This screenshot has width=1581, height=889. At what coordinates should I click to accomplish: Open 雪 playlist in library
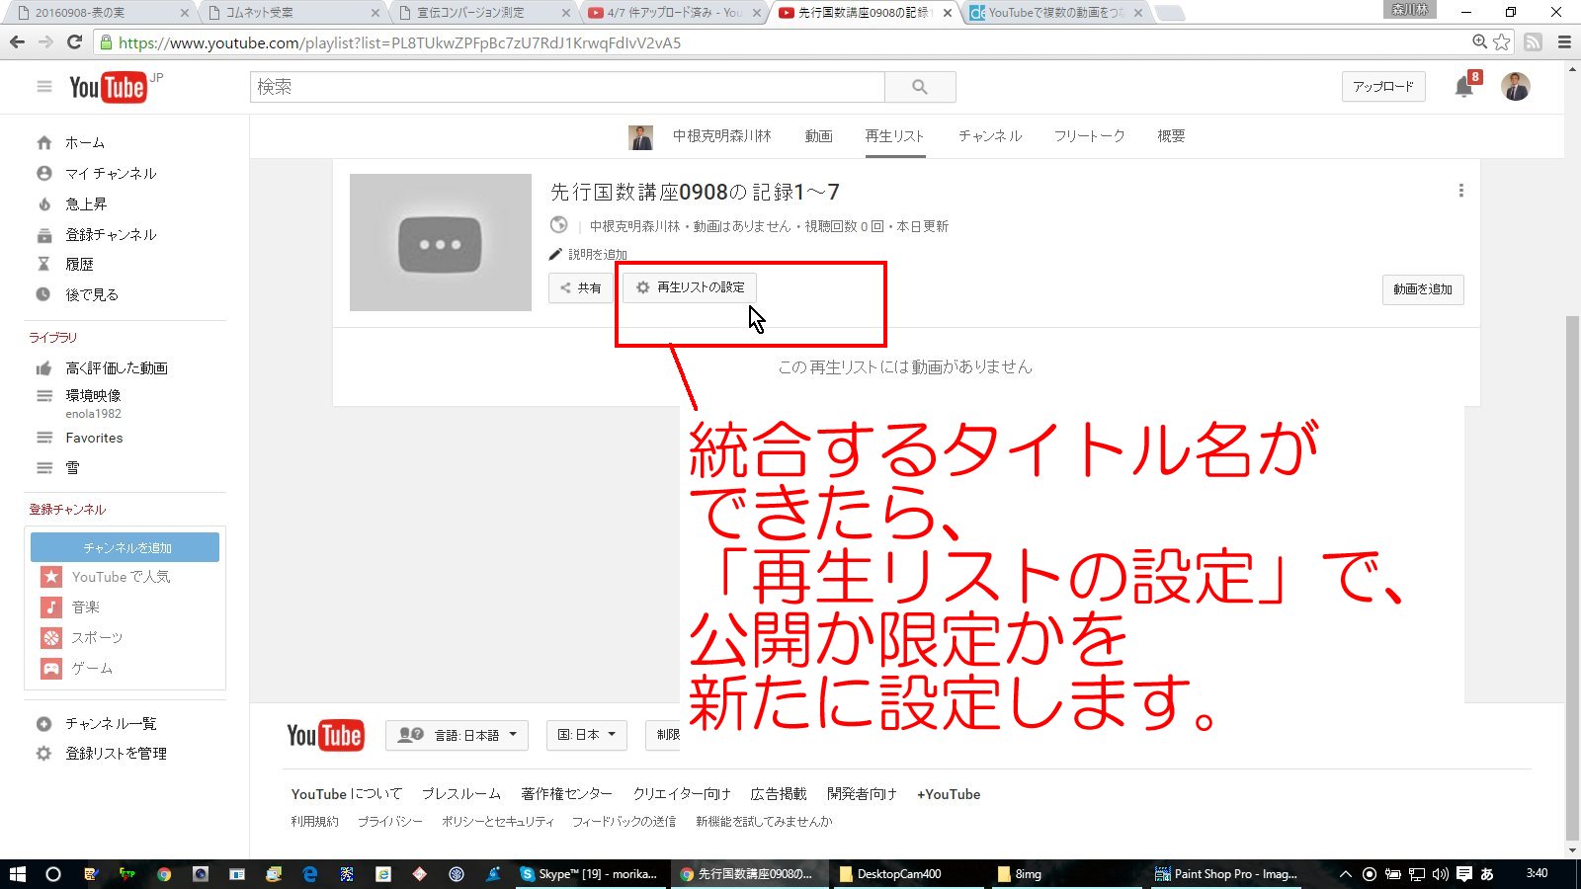72,468
